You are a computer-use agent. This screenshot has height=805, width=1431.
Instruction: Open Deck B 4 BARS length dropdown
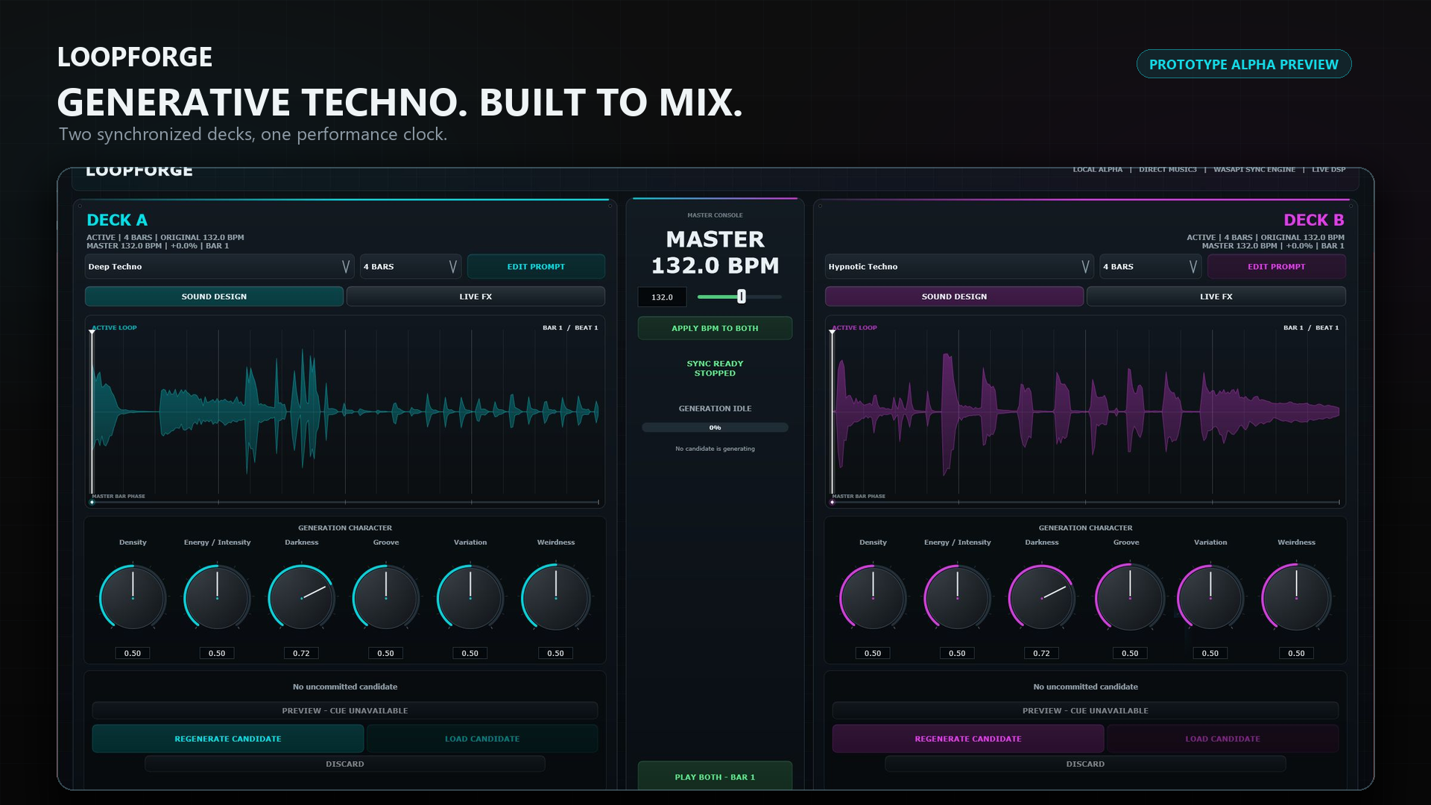(x=1151, y=267)
